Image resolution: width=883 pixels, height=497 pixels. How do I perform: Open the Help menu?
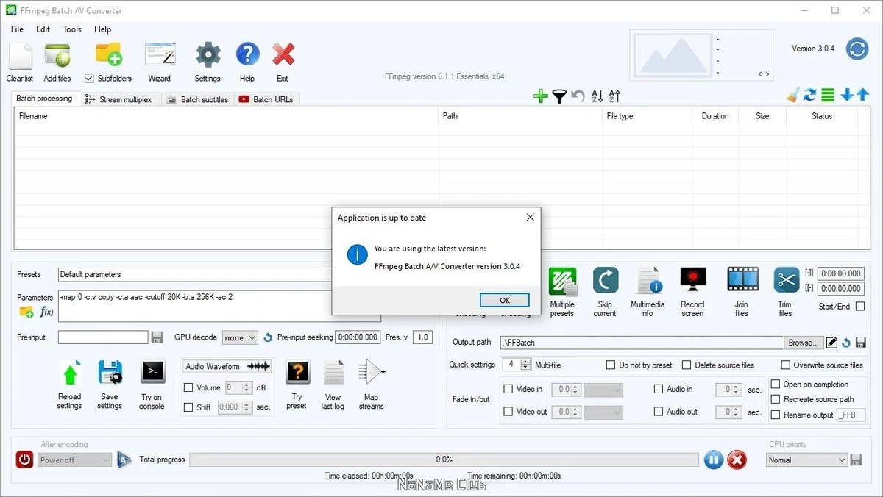(x=103, y=29)
